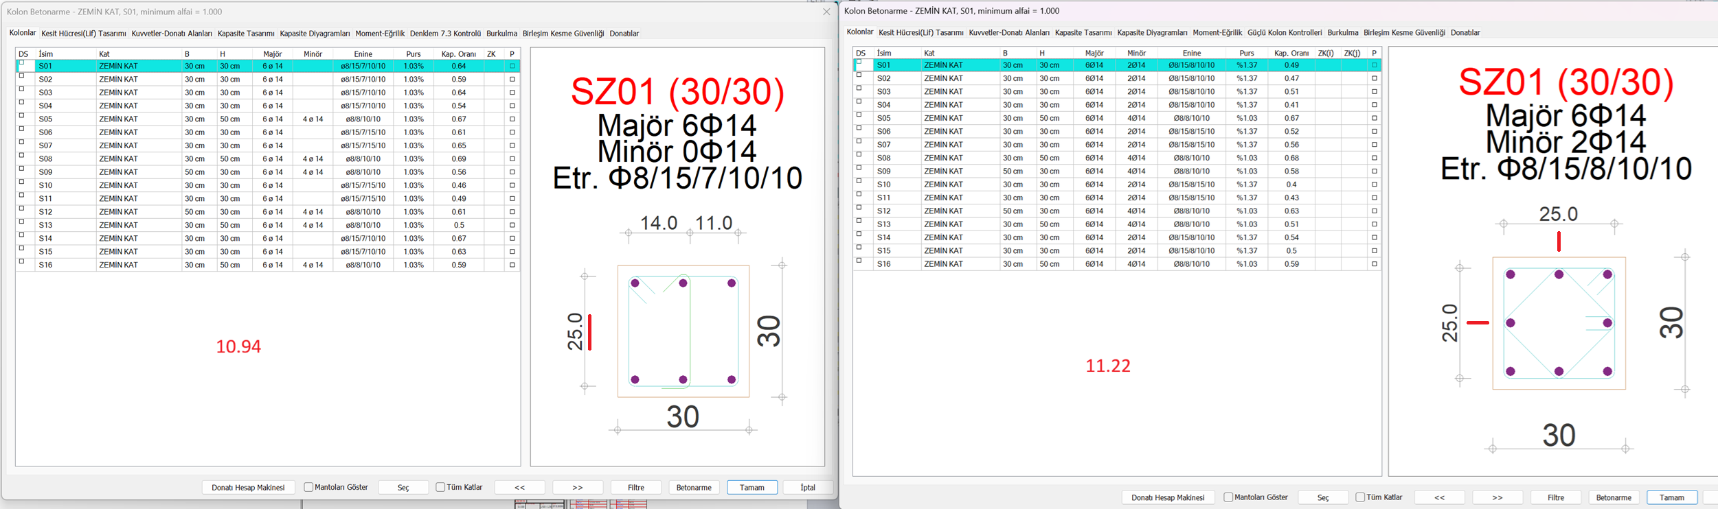
Task: Toggle Mantoları Göster checkbox in left dialog
Action: [308, 488]
